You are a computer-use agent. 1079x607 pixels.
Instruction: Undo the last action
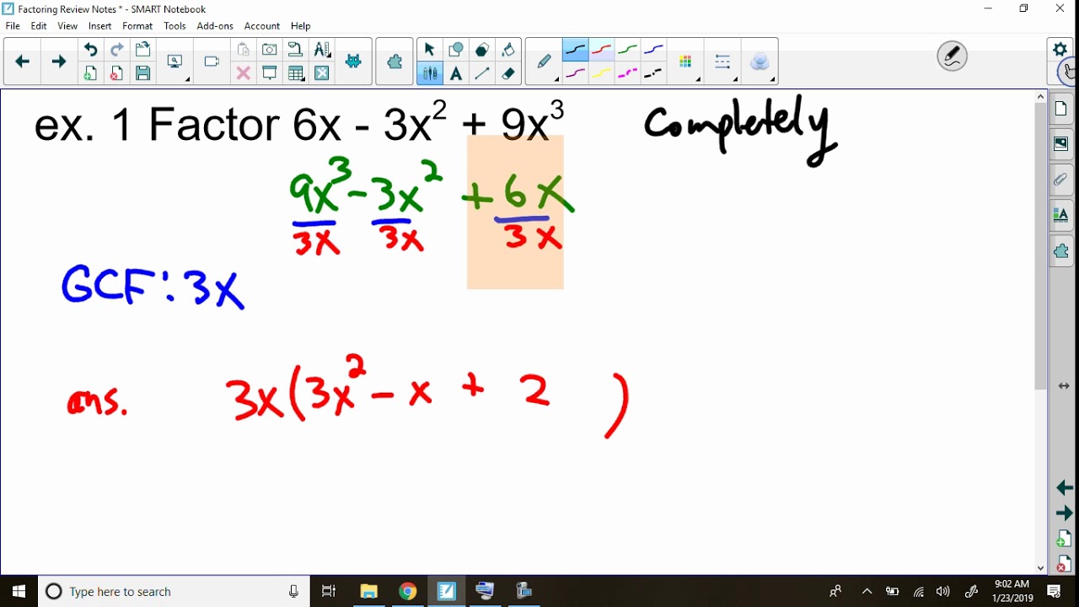point(90,50)
